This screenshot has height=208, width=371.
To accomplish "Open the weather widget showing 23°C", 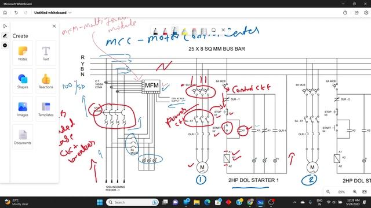I will tap(17, 202).
